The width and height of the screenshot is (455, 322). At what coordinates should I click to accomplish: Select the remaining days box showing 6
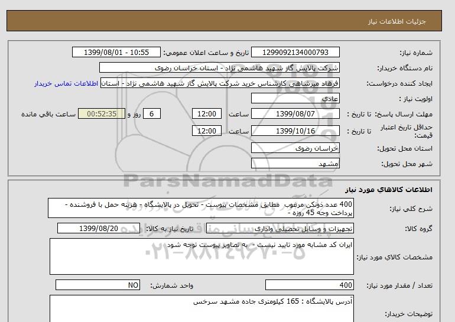pos(152,114)
